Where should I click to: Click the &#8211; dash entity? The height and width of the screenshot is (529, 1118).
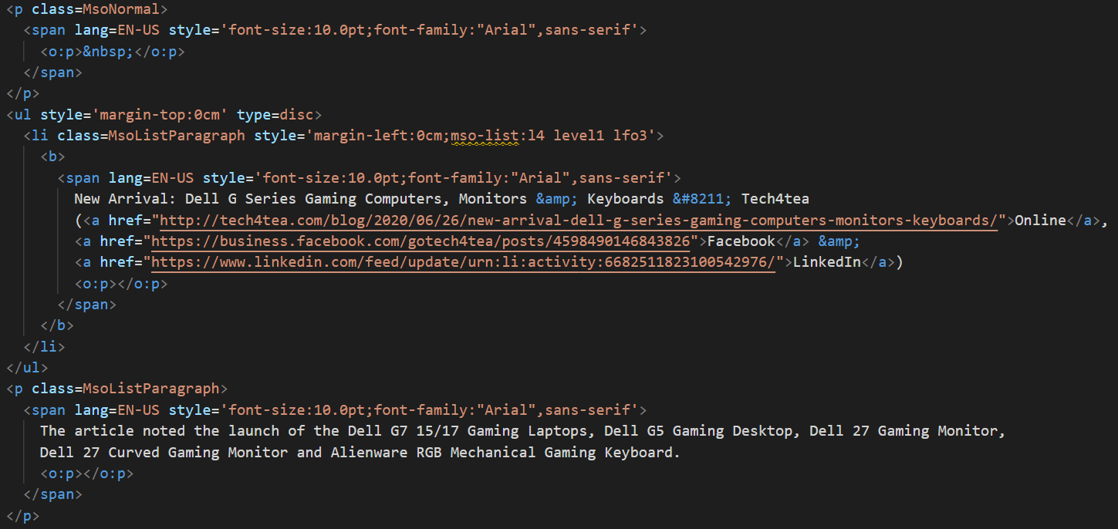[x=702, y=199]
